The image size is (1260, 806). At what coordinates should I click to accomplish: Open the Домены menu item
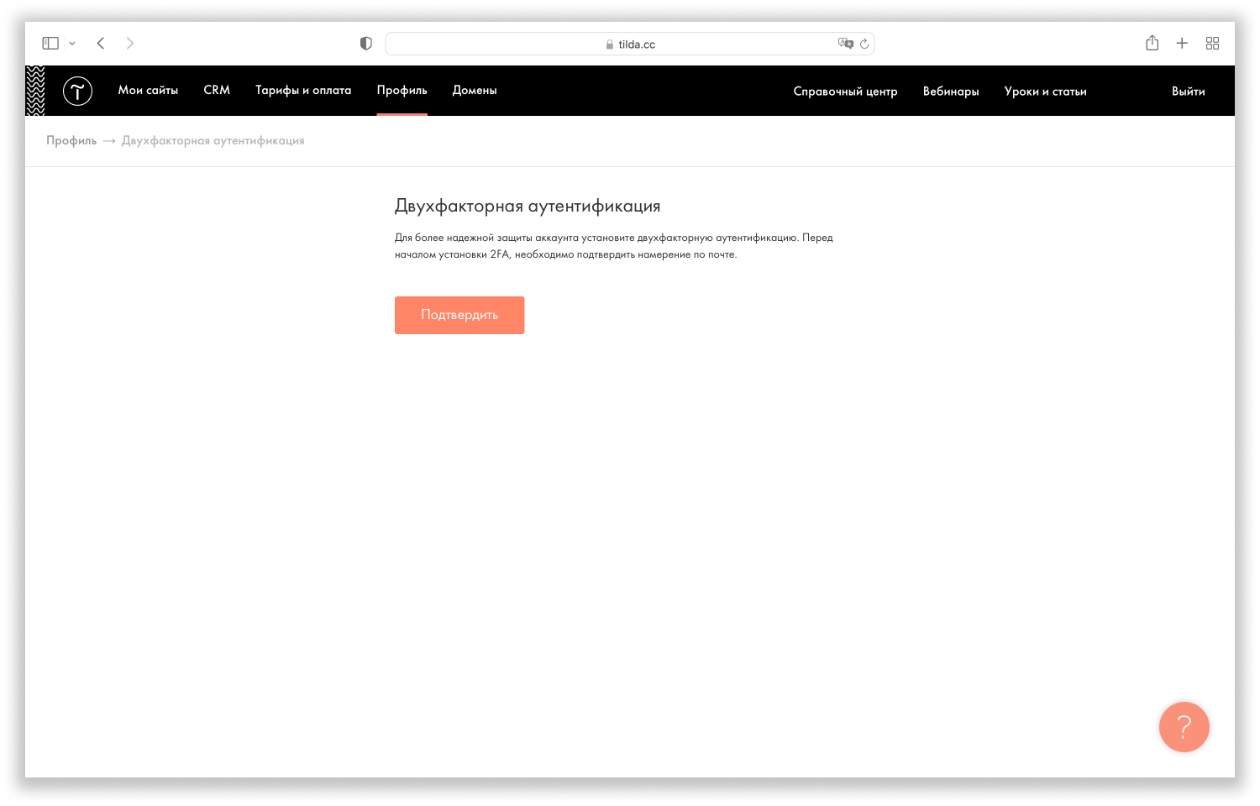[x=475, y=90]
